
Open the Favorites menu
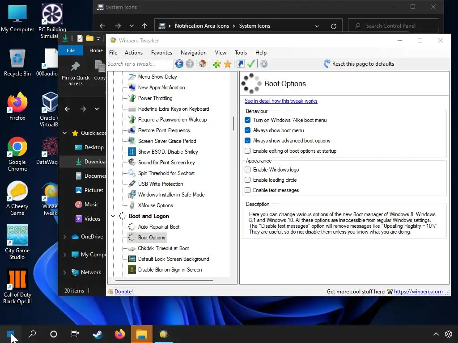pyautogui.click(x=161, y=53)
